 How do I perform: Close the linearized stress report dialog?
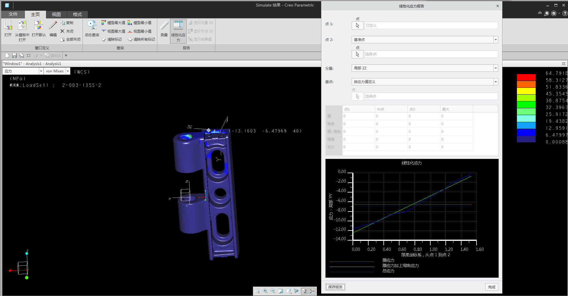(498, 6)
